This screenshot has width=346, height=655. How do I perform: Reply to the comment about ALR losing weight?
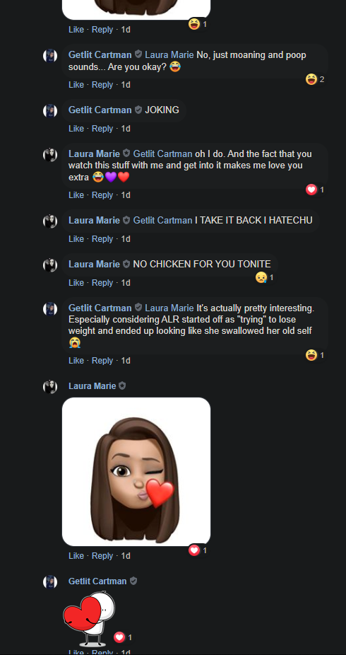click(x=102, y=361)
